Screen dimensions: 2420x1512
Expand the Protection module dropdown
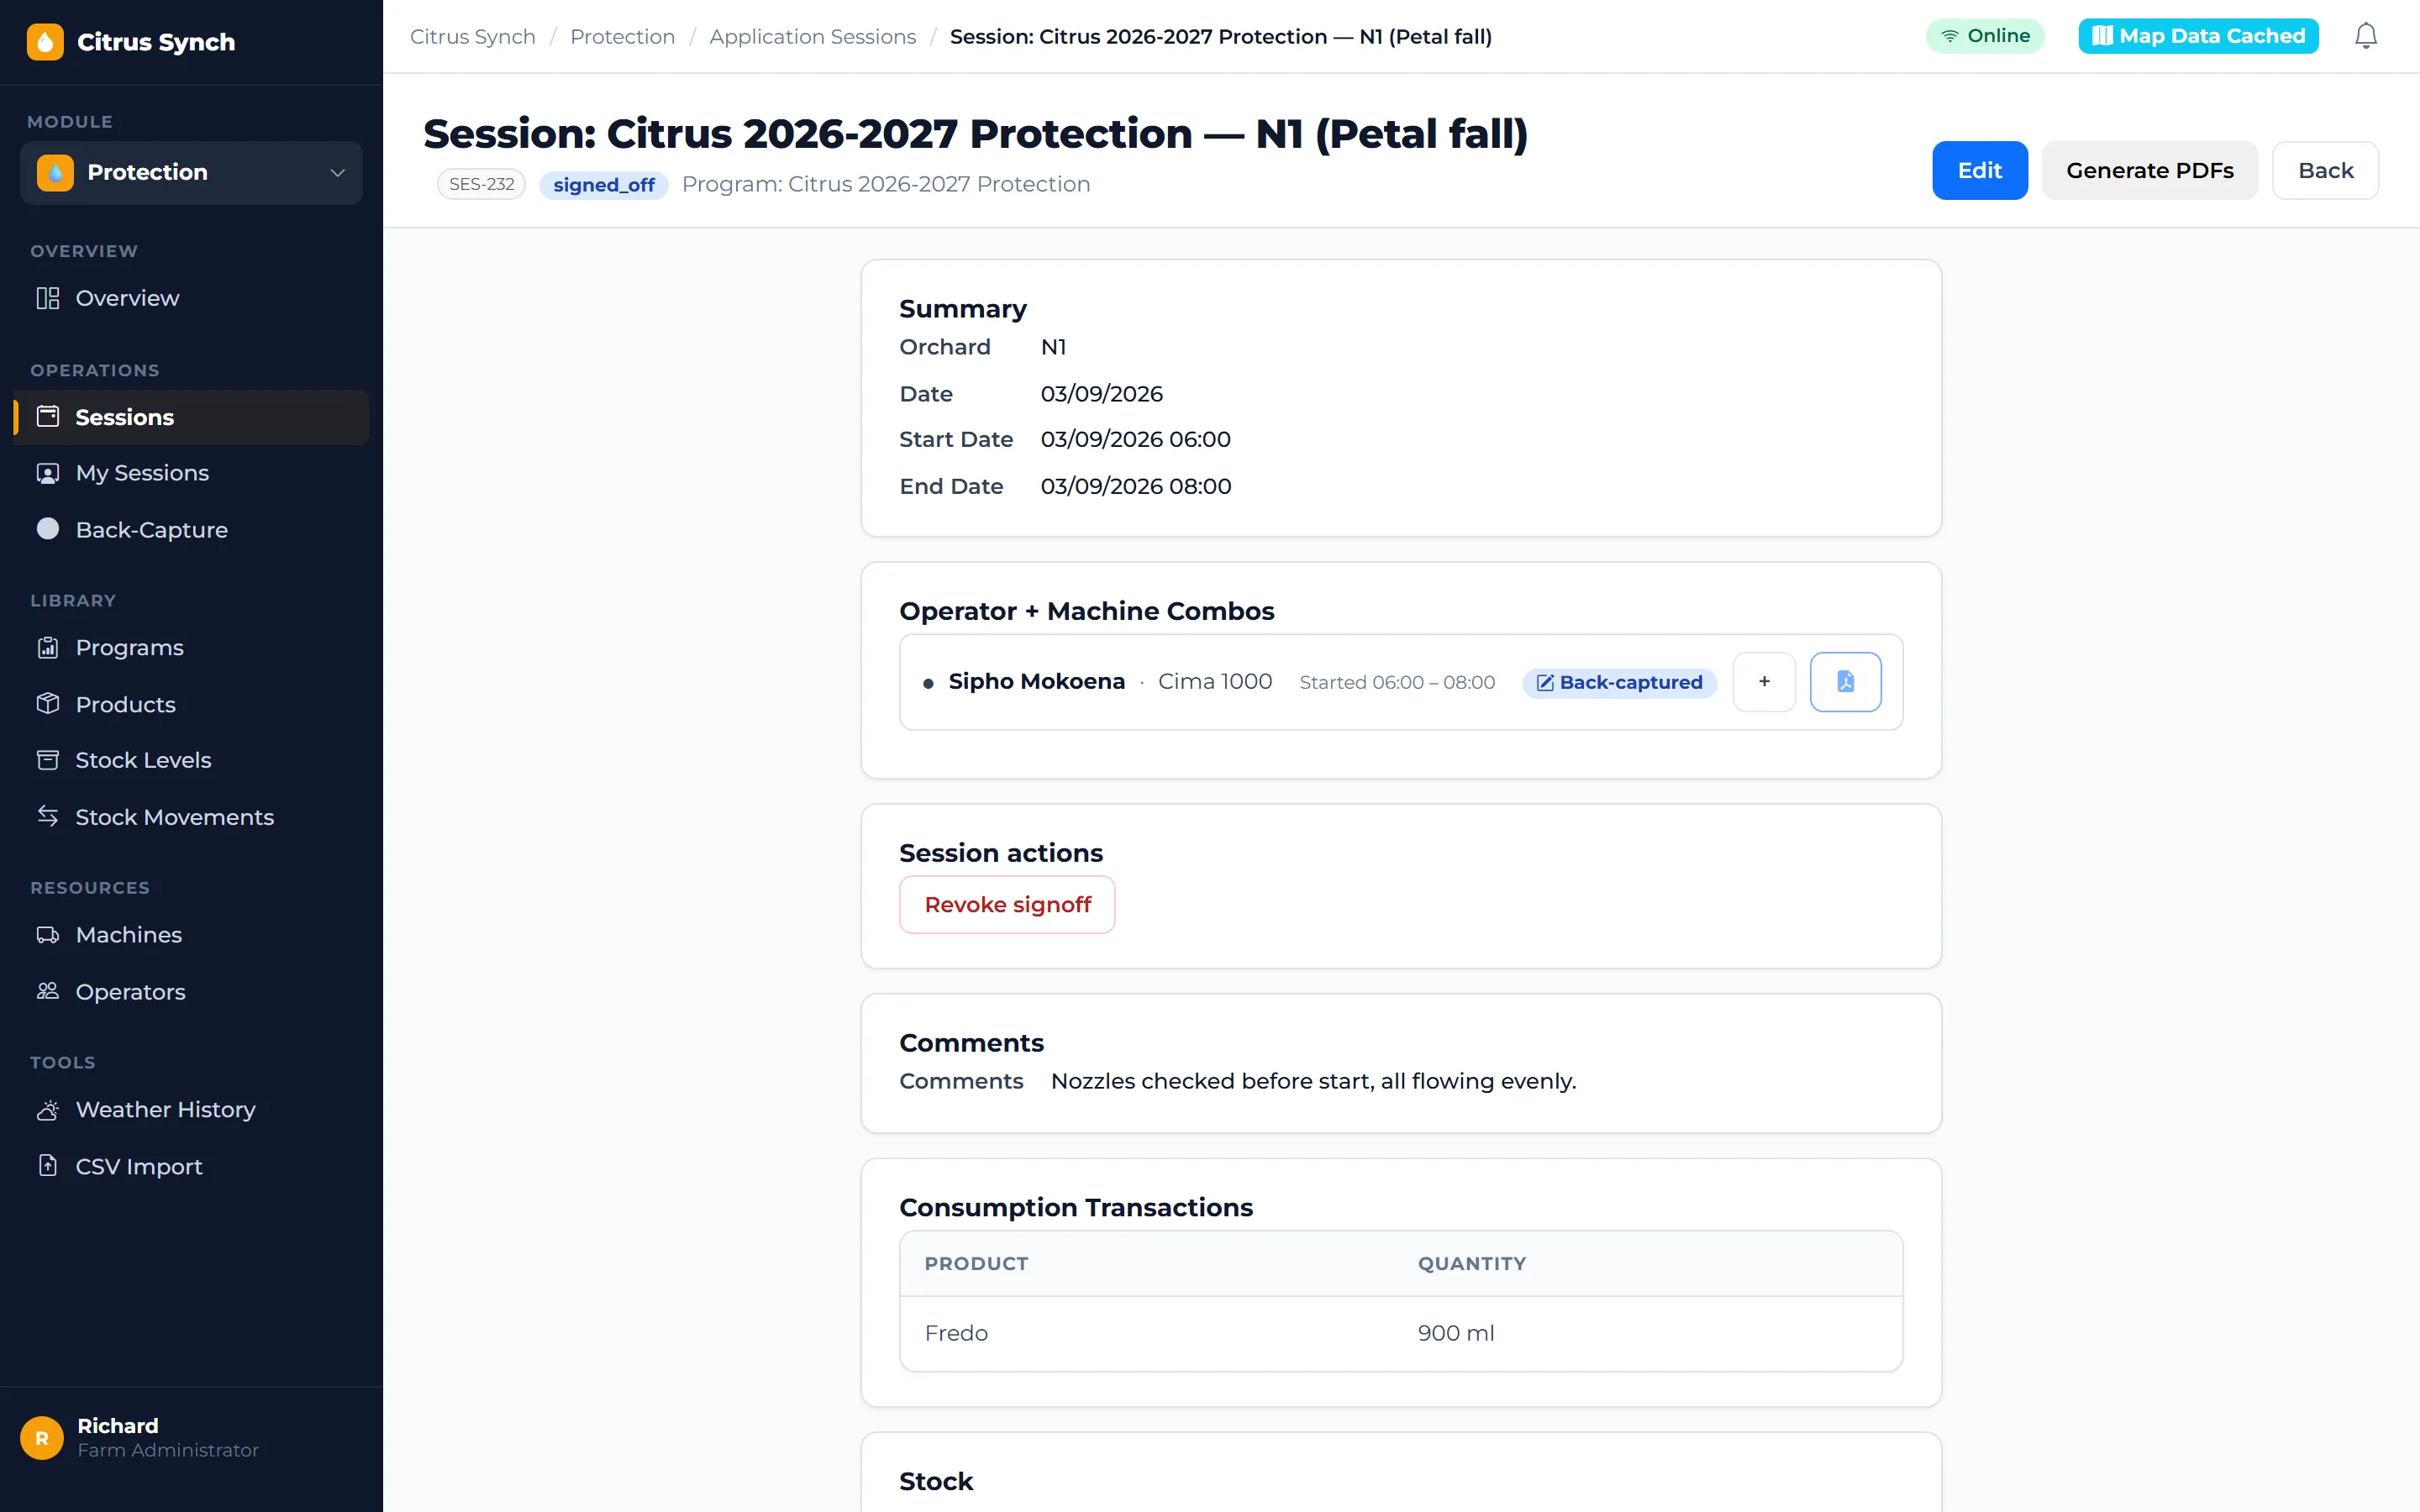(191, 172)
